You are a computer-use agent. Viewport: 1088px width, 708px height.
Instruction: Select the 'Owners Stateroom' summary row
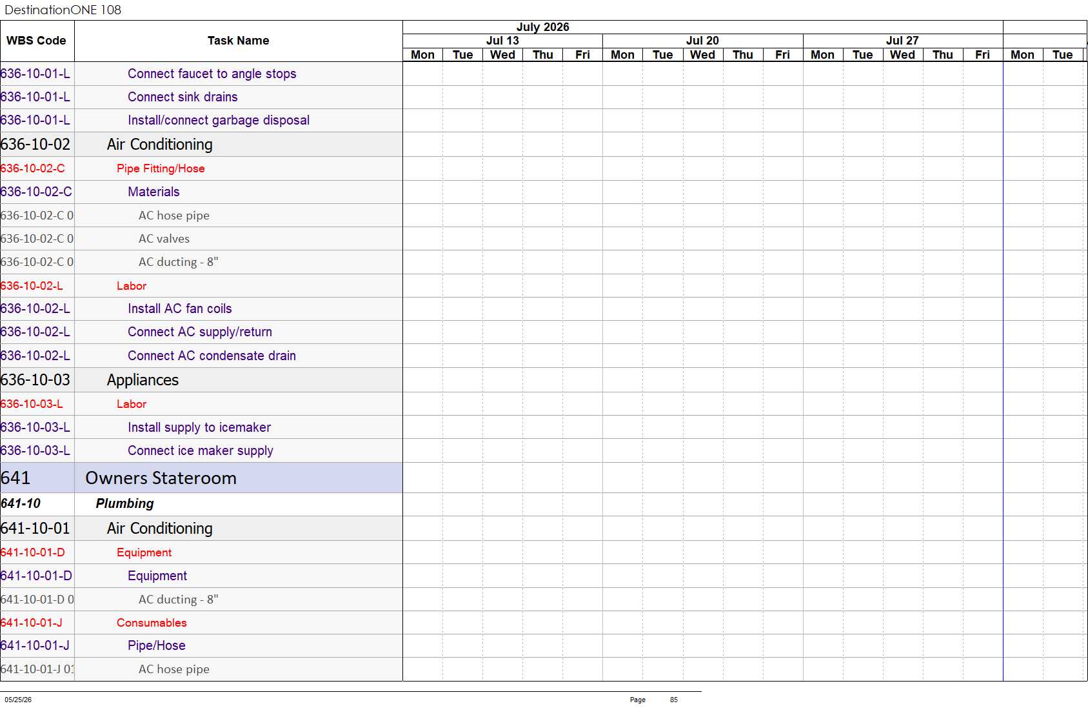coord(201,478)
